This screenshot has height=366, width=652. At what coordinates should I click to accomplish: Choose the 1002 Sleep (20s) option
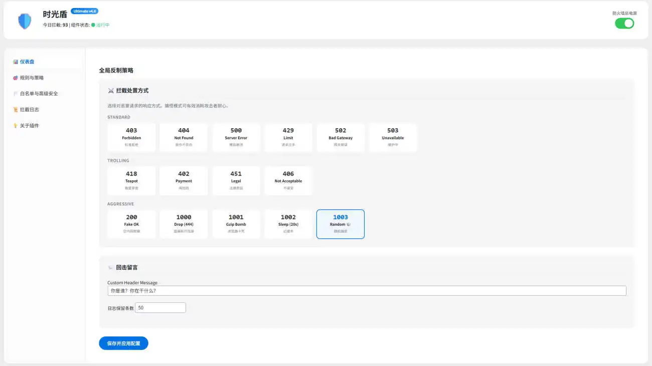point(288,224)
